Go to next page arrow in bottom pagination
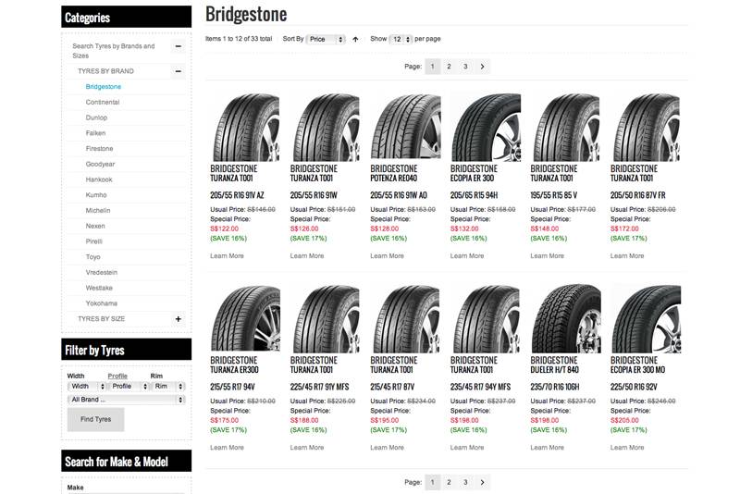 482,482
